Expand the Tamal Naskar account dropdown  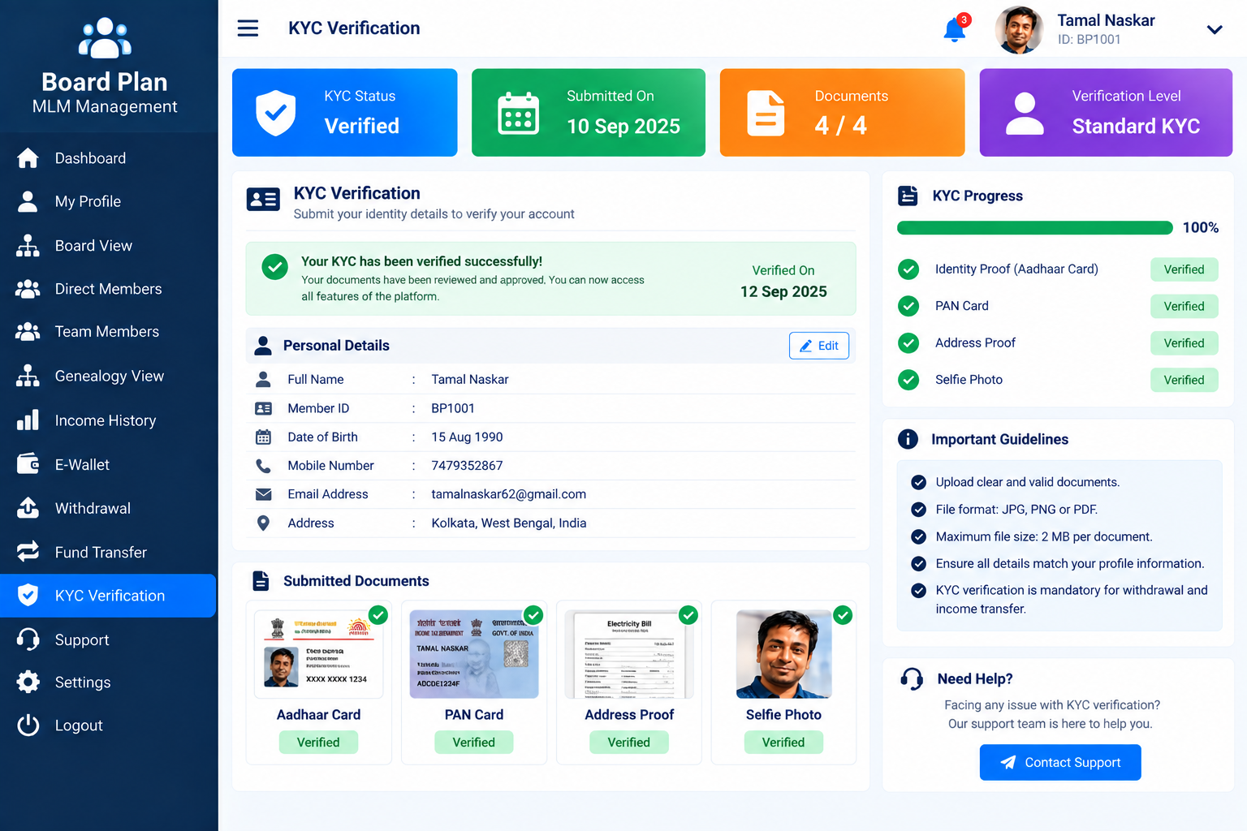(x=1215, y=30)
